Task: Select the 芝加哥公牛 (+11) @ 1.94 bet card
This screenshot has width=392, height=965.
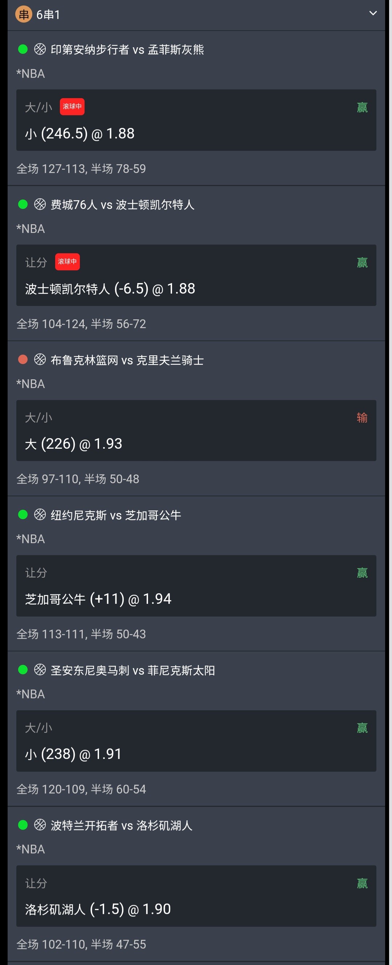Action: pos(196,586)
